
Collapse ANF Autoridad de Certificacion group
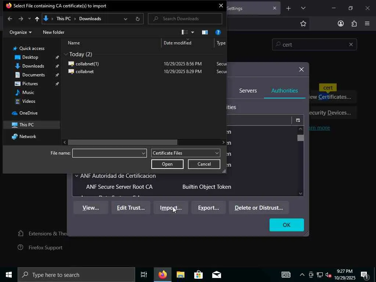[x=76, y=176]
